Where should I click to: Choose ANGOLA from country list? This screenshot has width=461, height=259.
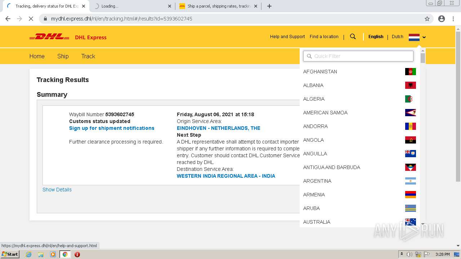313,140
